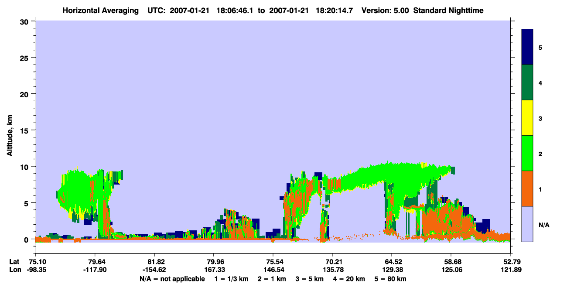The width and height of the screenshot is (567, 291).
Task: Click the yellow level 3 colorbar segment
Action: 527,118
